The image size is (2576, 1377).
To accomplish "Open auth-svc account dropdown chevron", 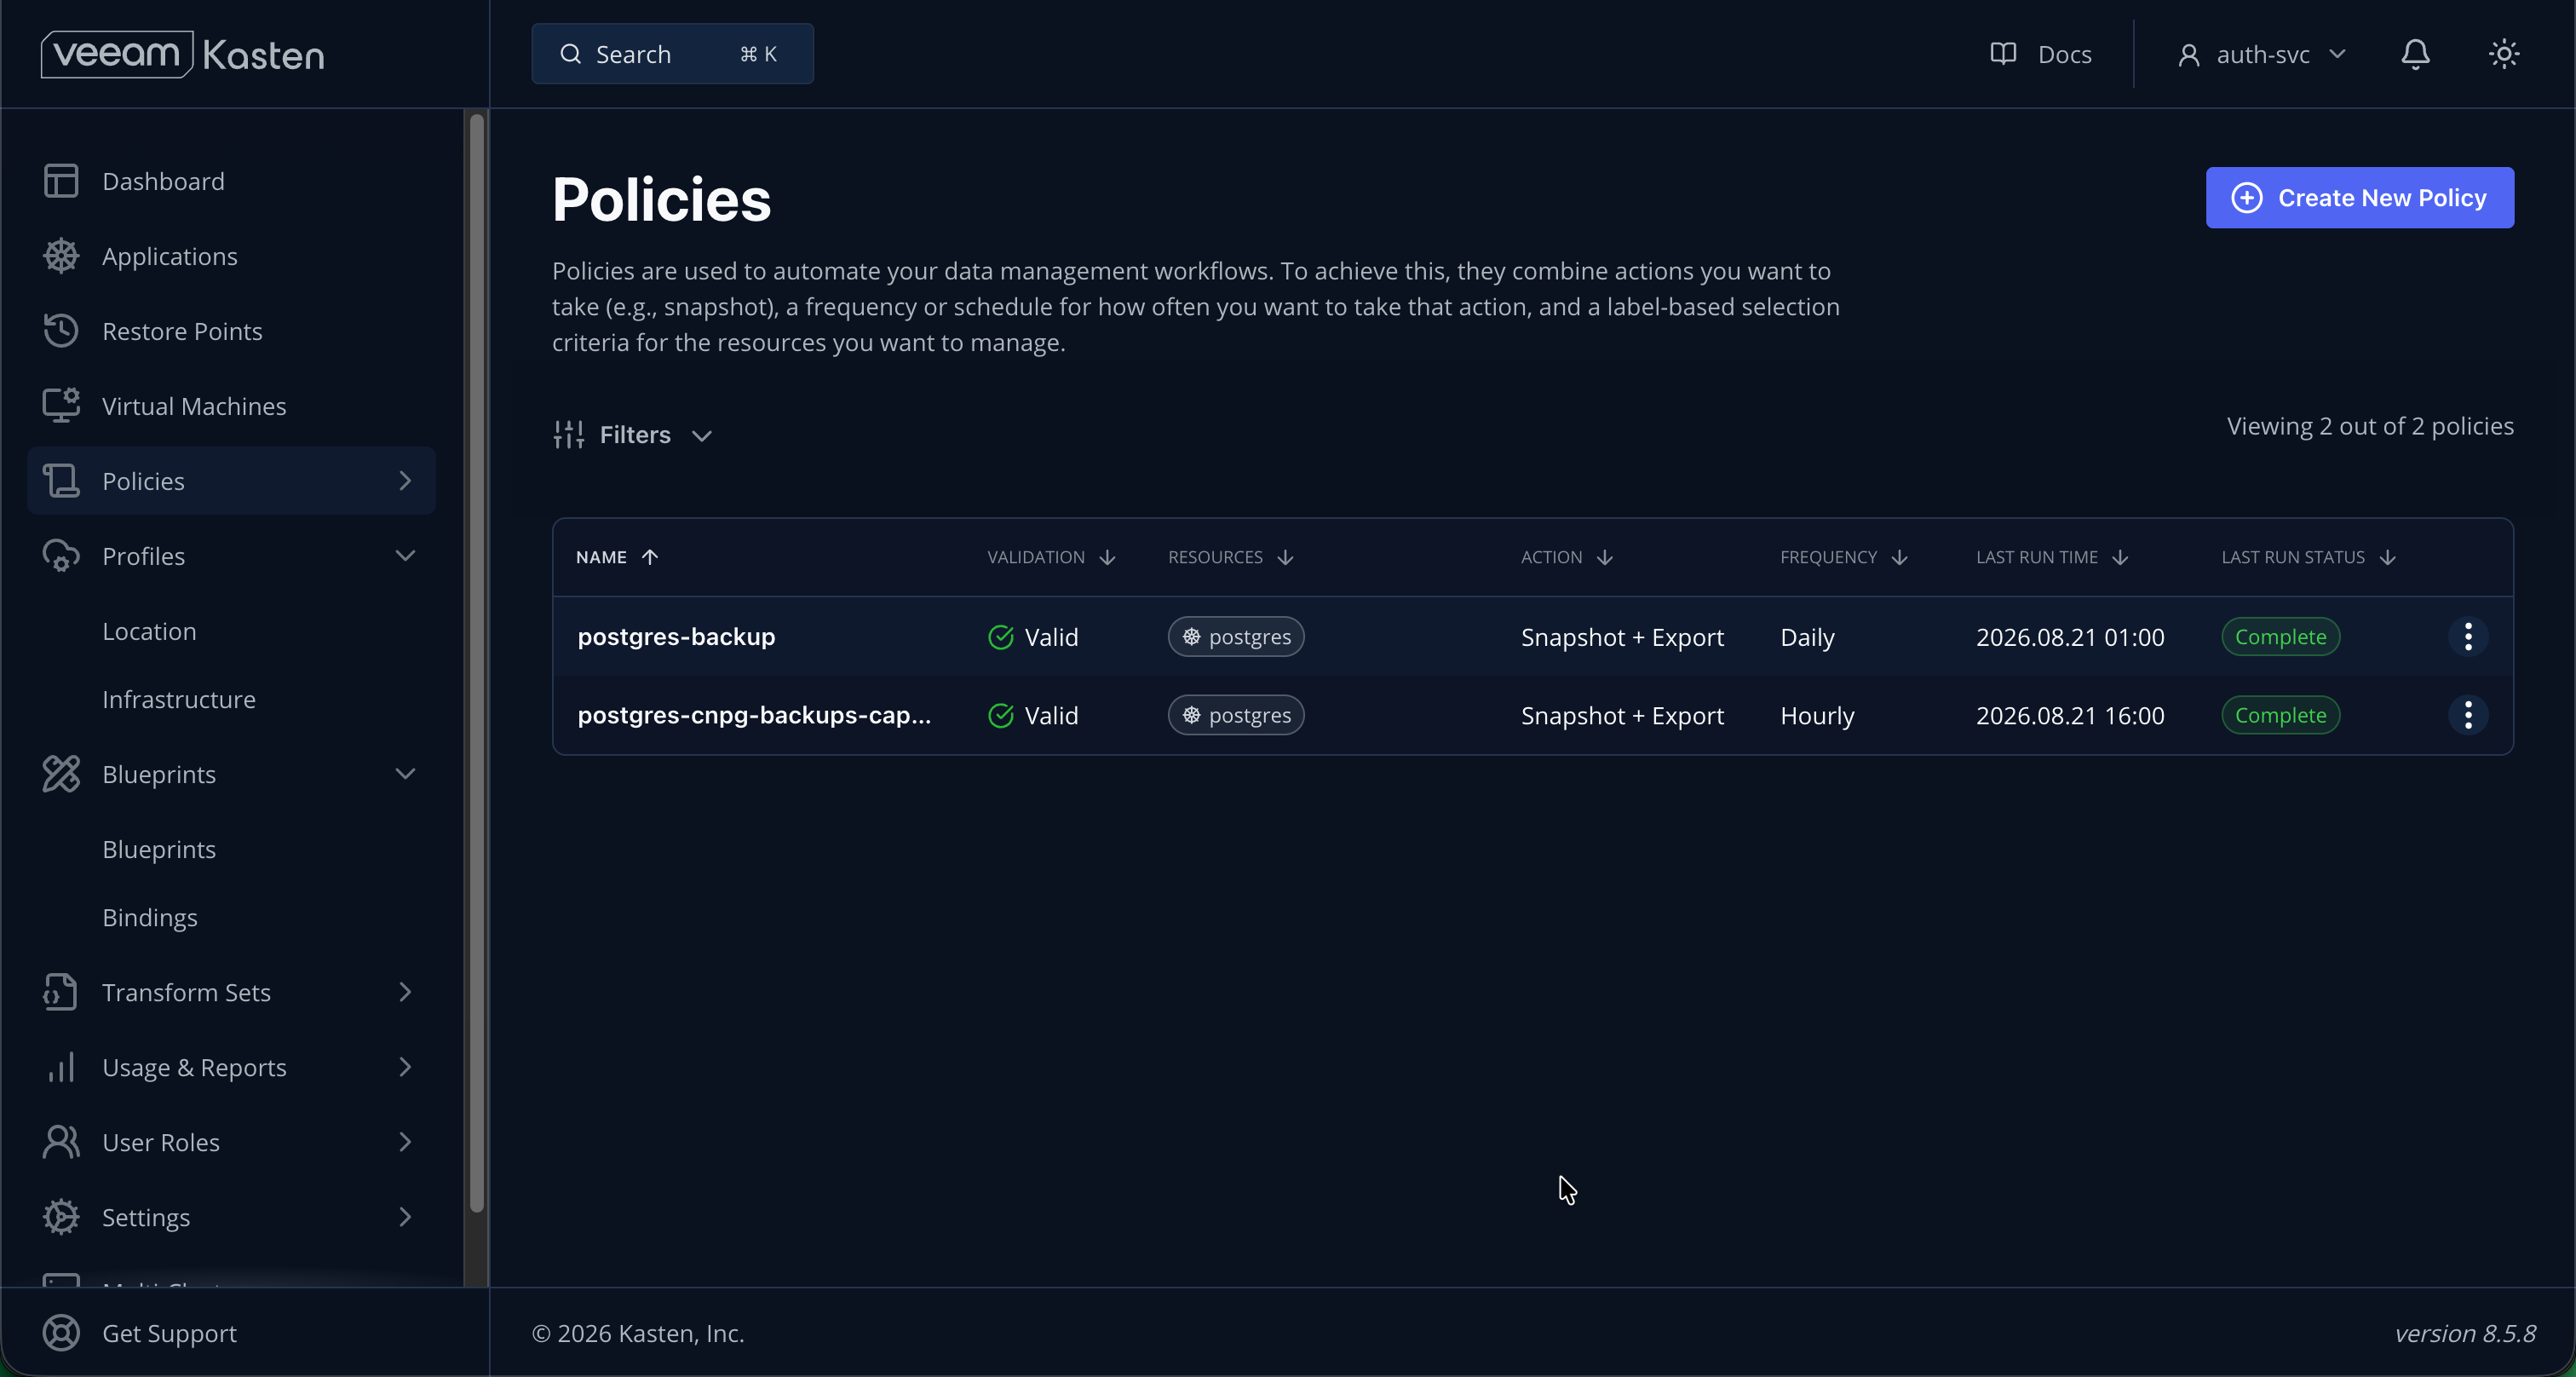I will 2337,54.
